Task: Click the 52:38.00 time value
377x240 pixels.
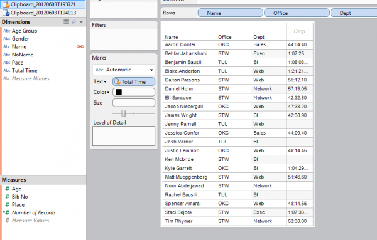Action: coord(297,221)
